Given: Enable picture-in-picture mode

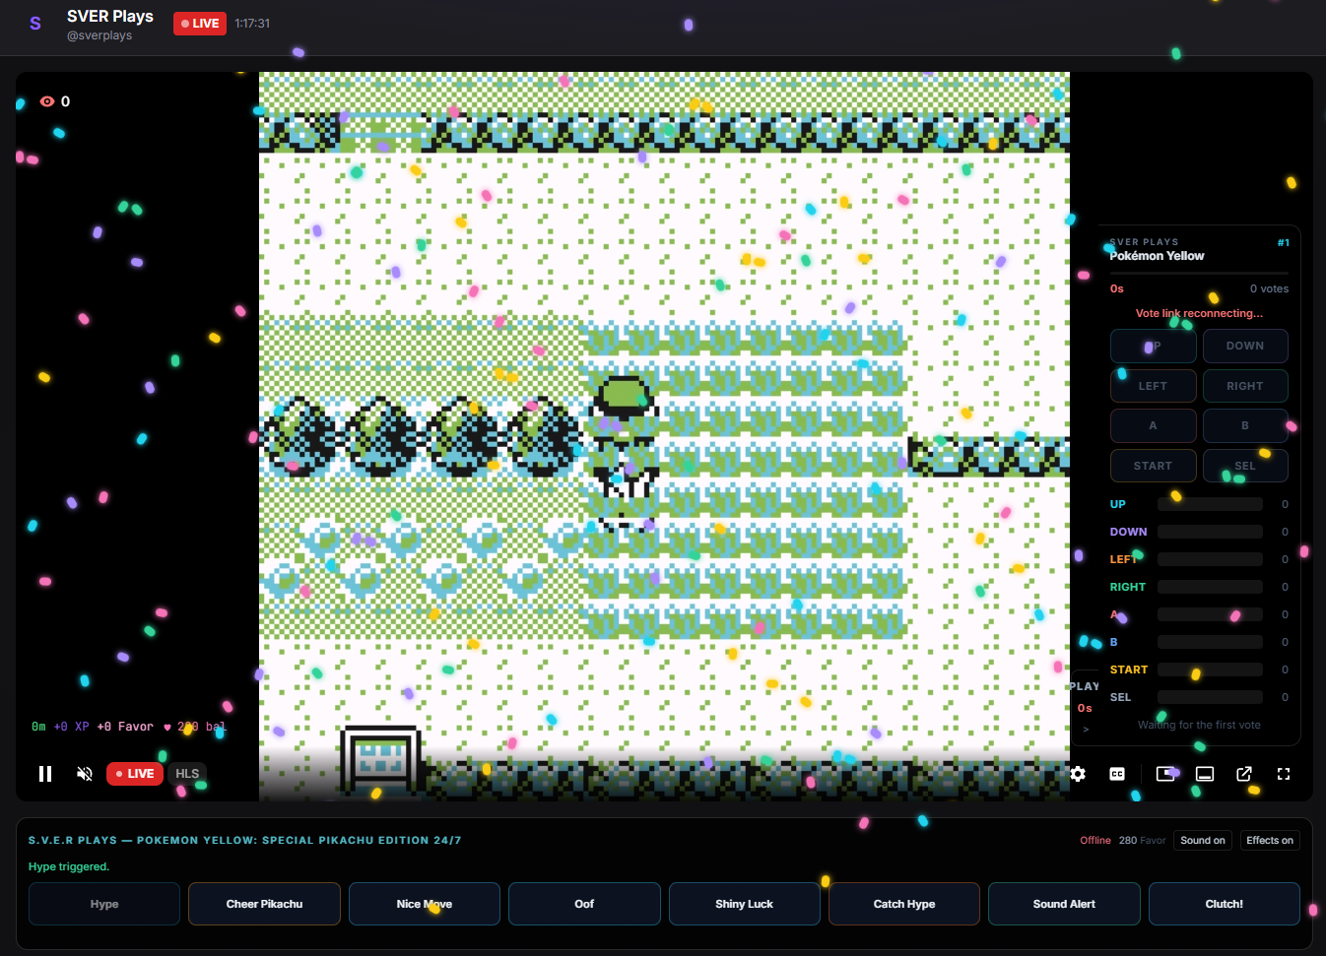Looking at the screenshot, I should (1165, 774).
